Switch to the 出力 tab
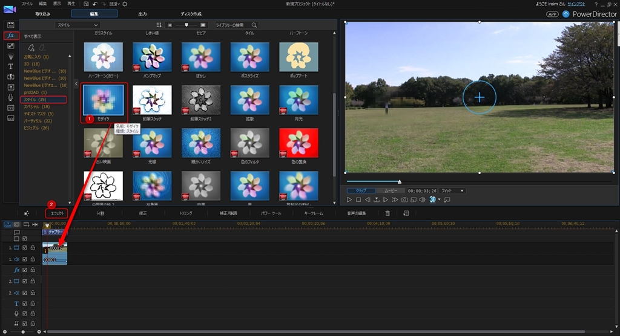The width and height of the screenshot is (620, 336). coord(142,13)
